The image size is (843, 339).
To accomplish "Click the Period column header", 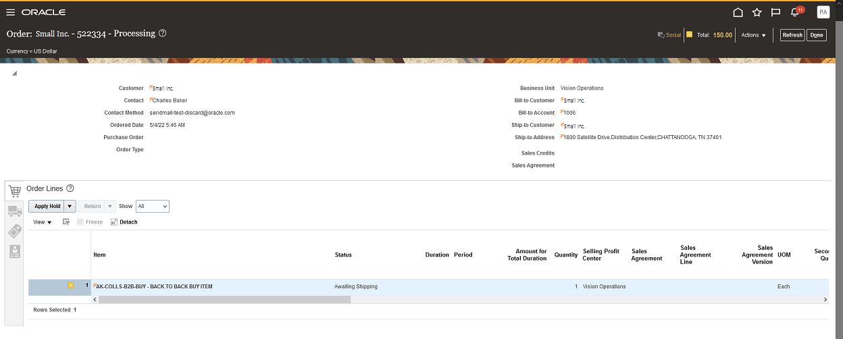I will (x=463, y=255).
